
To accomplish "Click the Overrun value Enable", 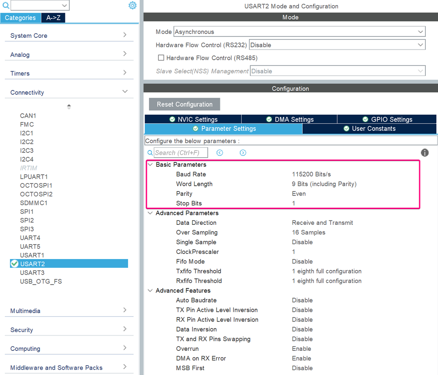I will 301,349.
